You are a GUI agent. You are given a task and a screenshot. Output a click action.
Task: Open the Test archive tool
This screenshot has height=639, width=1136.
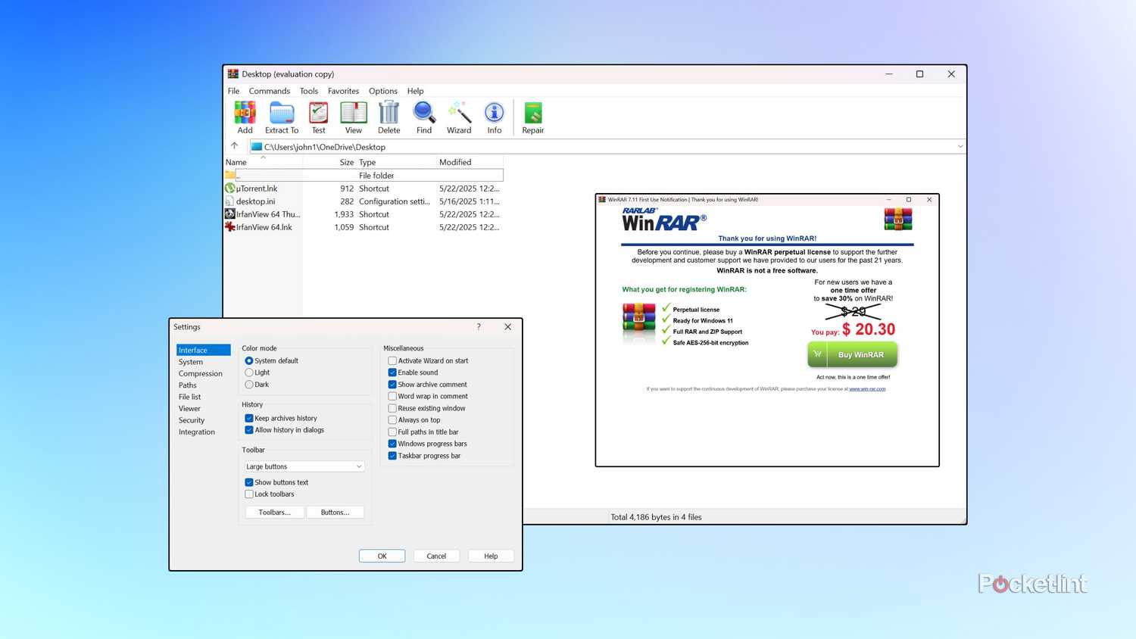(317, 116)
